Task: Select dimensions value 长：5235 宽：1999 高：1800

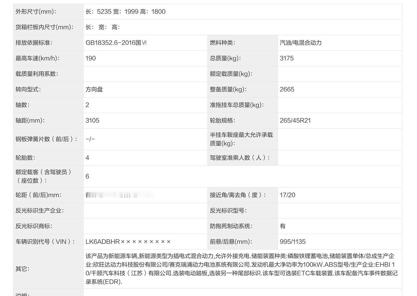Action: click(x=125, y=12)
